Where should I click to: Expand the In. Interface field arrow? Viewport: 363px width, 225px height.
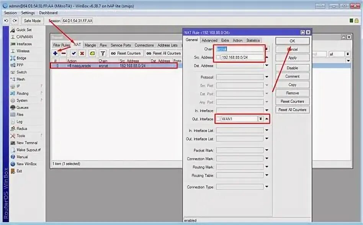click(267, 110)
